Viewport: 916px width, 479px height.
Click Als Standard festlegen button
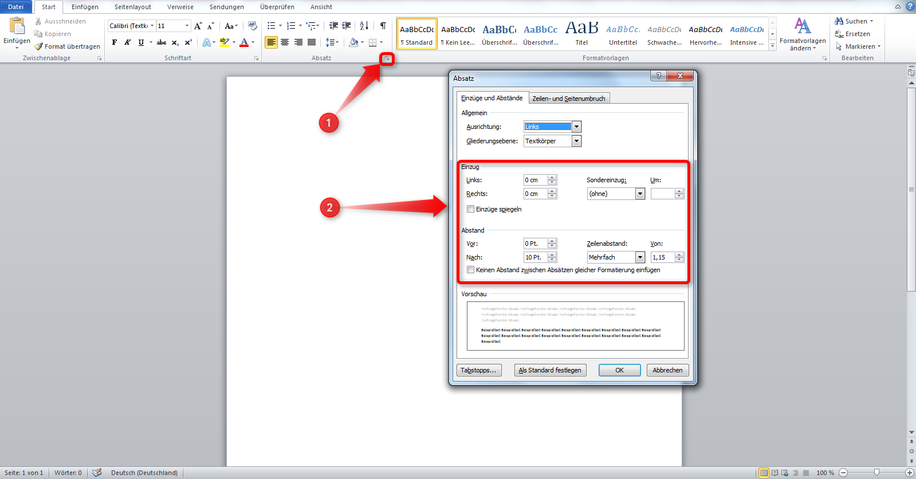(x=550, y=370)
